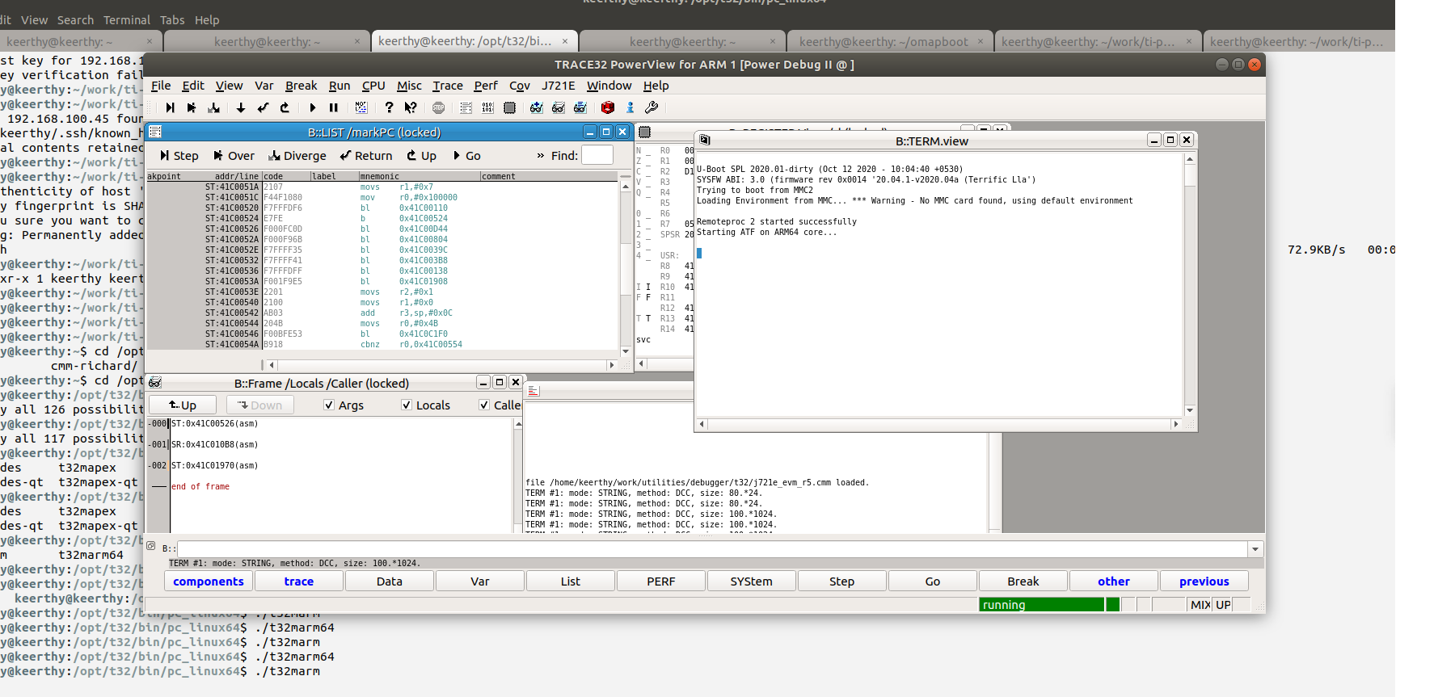Screen dimensions: 1455x697
Task: Click the trace softkey button
Action: pos(299,582)
